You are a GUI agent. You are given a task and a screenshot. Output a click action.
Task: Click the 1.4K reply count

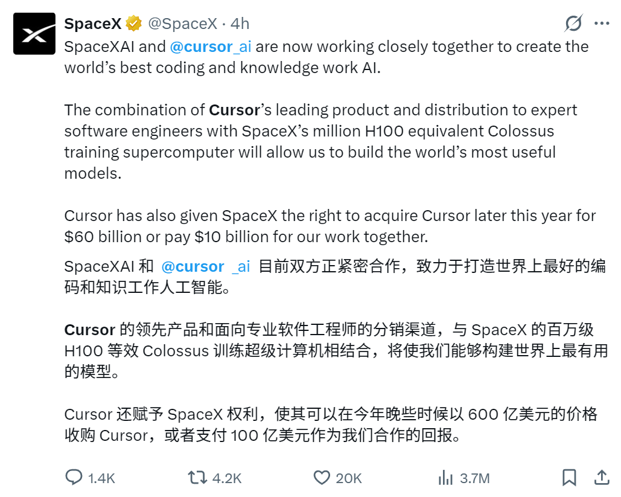(97, 478)
